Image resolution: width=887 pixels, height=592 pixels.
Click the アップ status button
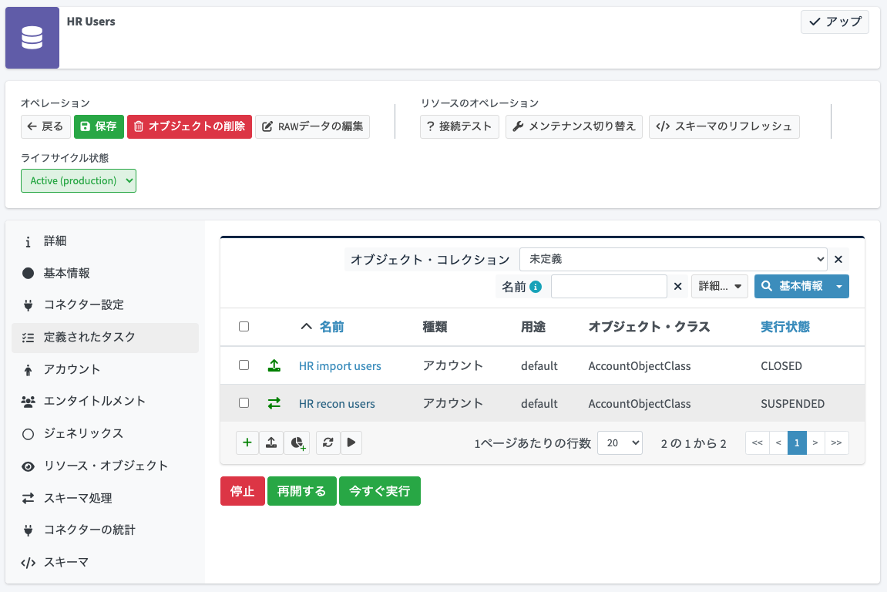[835, 22]
